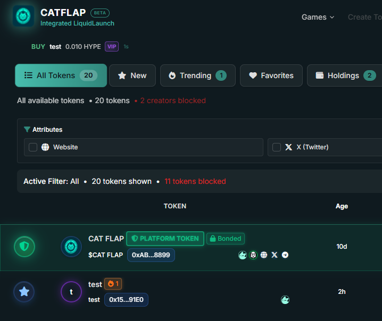The image size is (382, 321).
Task: Click the '10d' age value
Action: tap(342, 247)
